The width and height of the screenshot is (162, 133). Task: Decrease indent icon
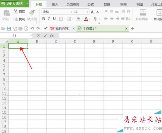123,11
